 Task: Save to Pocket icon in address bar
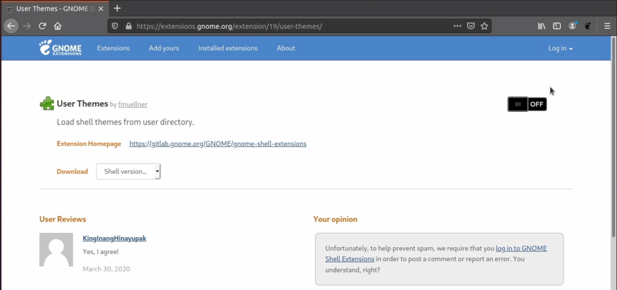click(471, 26)
